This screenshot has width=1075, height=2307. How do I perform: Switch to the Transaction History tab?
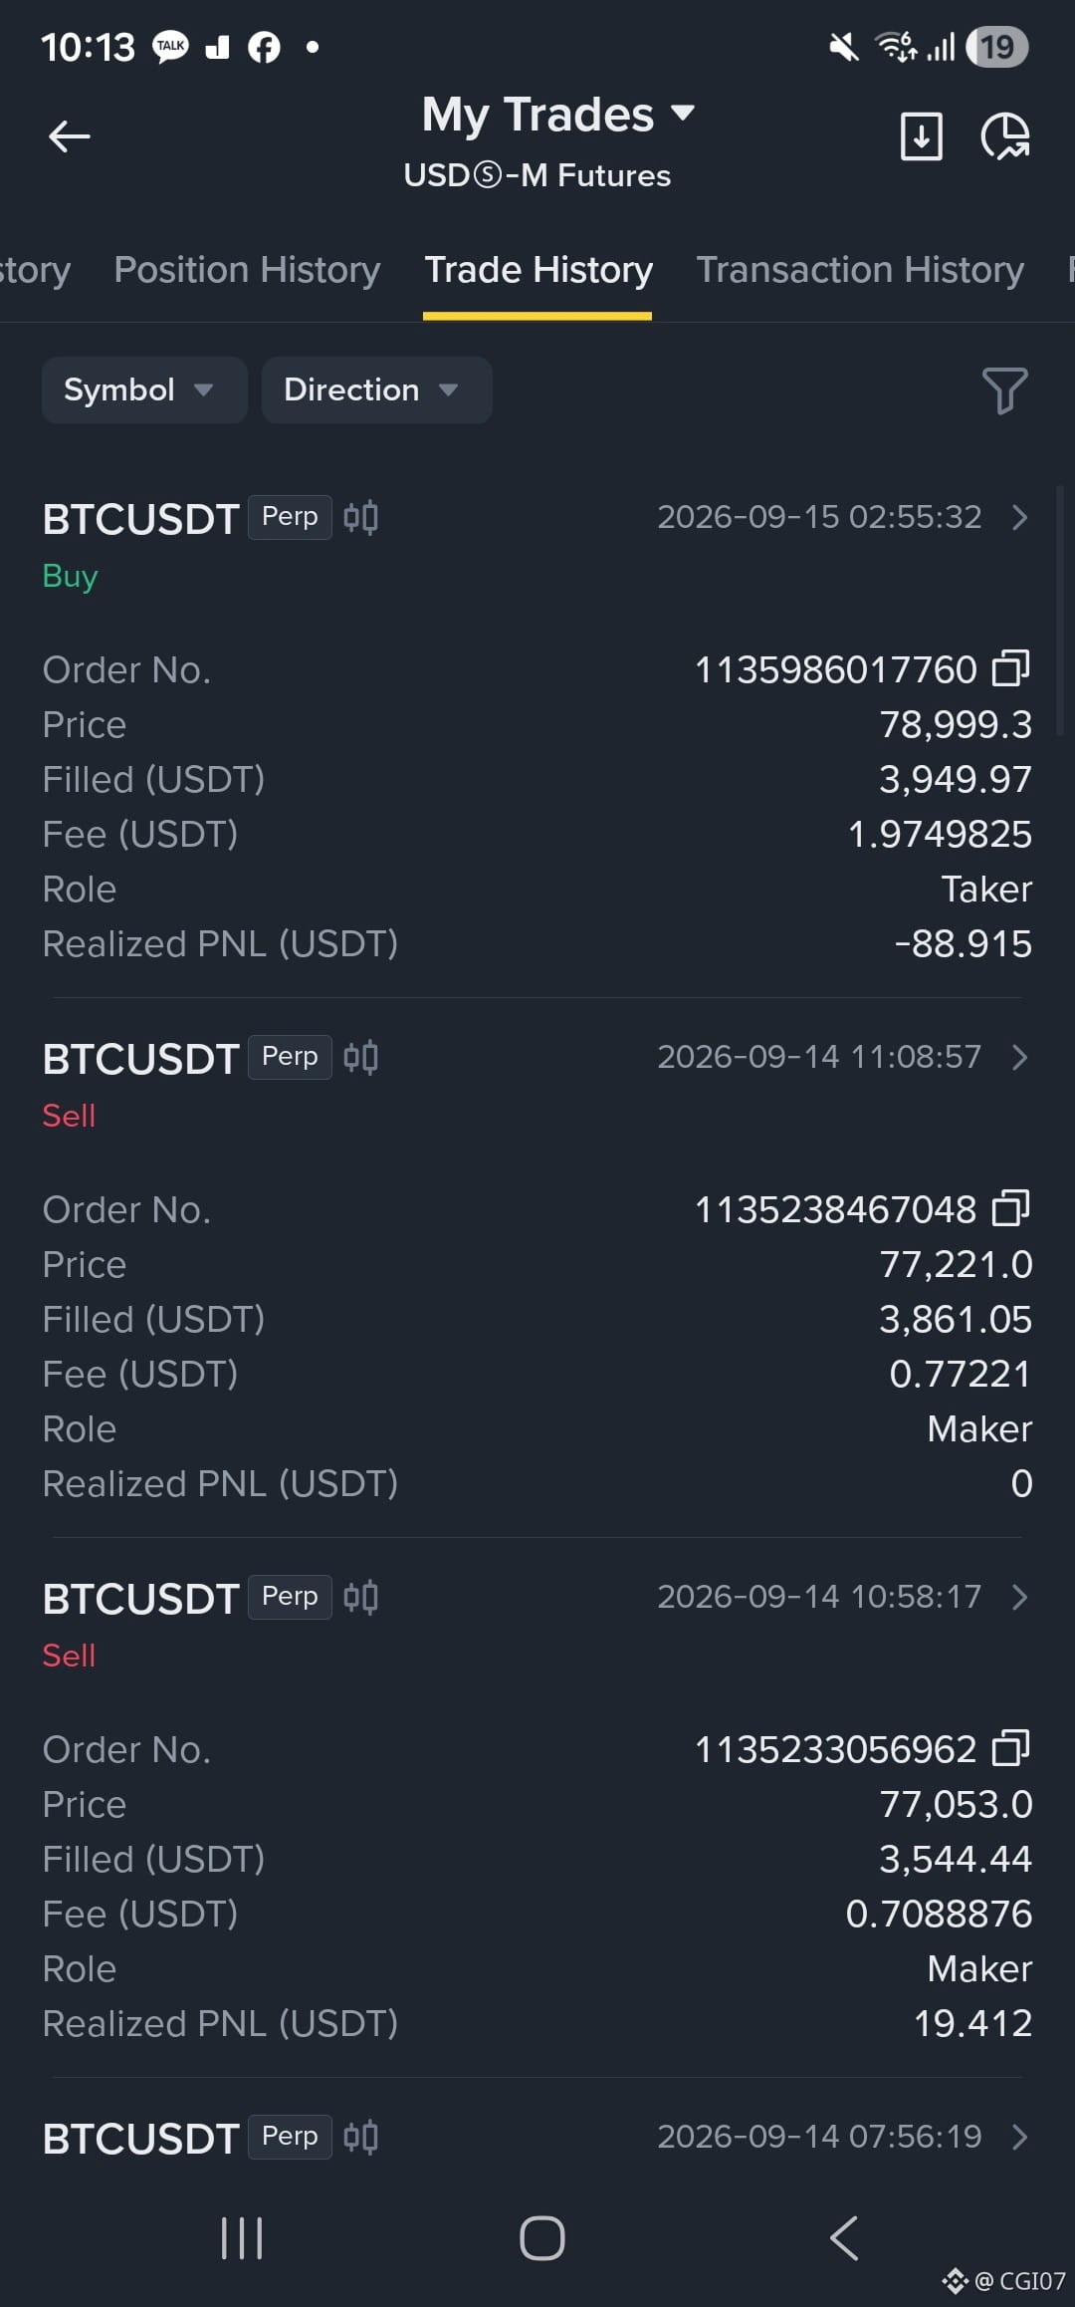click(860, 270)
